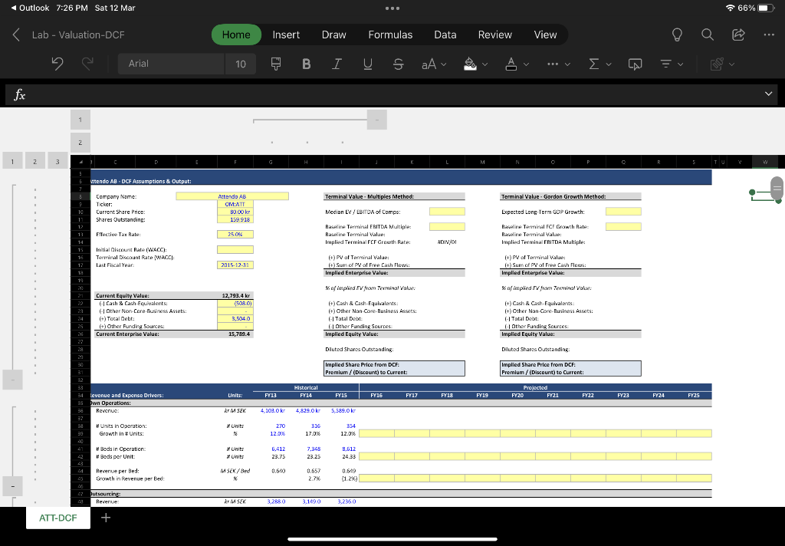785x546 pixels.
Task: Select column W header
Action: pyautogui.click(x=765, y=162)
